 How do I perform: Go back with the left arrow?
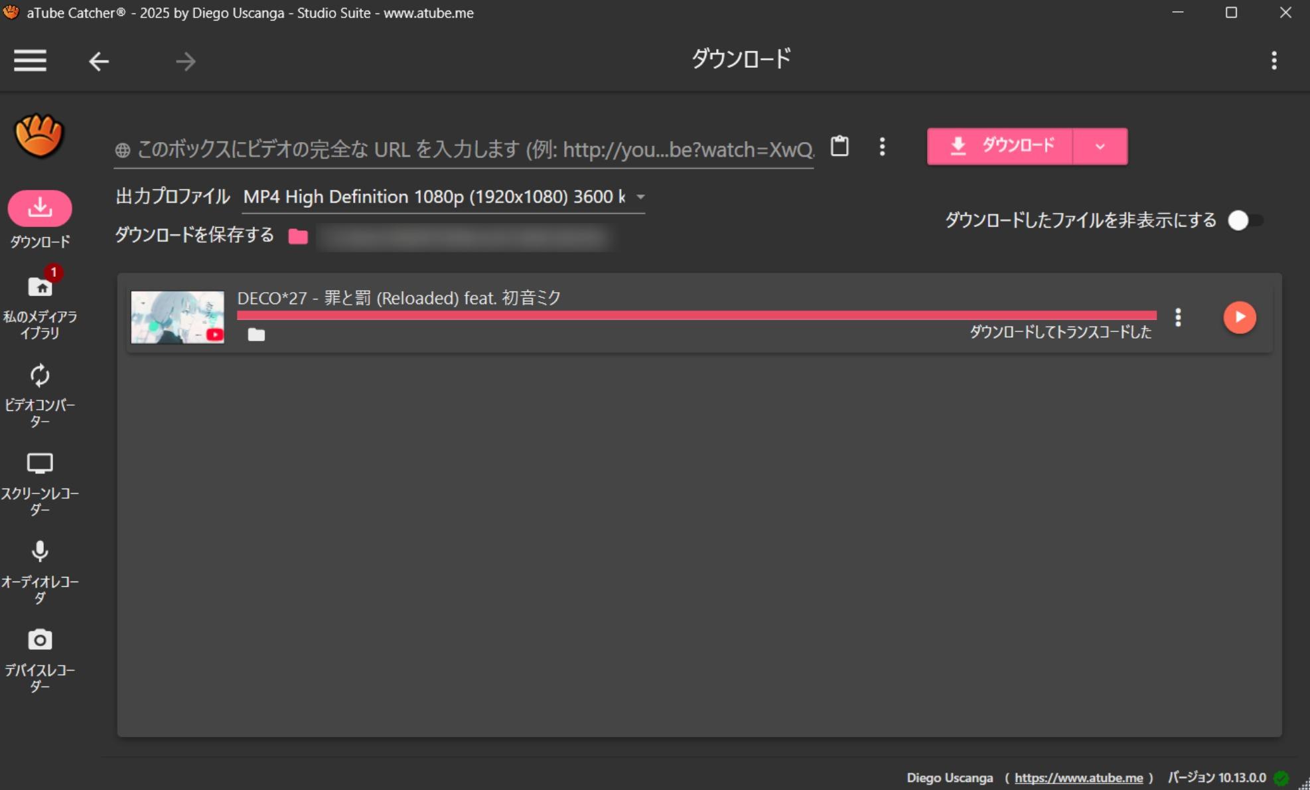click(x=99, y=61)
